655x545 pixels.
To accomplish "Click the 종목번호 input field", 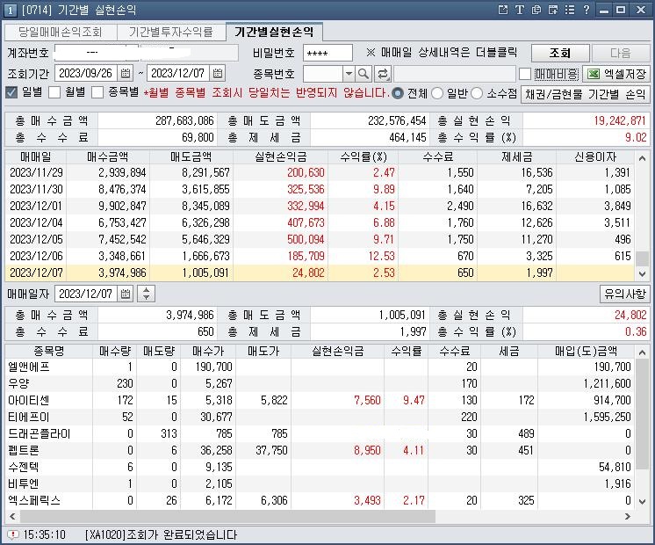I will [323, 74].
